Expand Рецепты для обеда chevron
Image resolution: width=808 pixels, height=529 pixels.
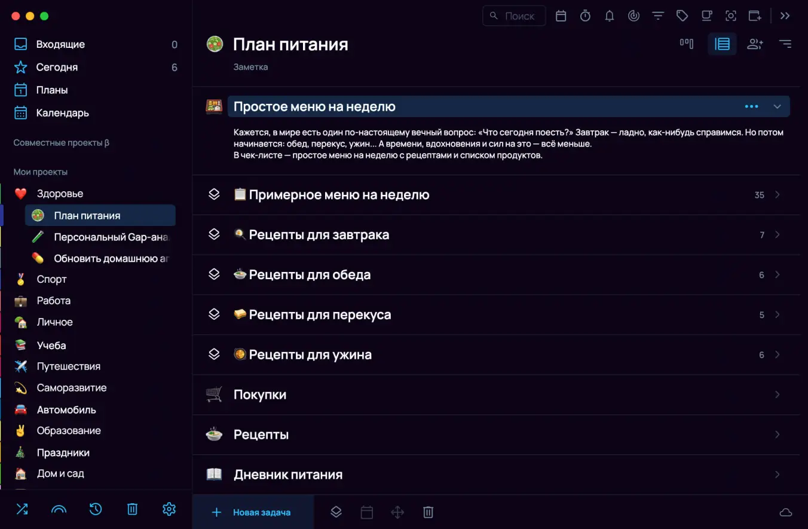pyautogui.click(x=778, y=275)
